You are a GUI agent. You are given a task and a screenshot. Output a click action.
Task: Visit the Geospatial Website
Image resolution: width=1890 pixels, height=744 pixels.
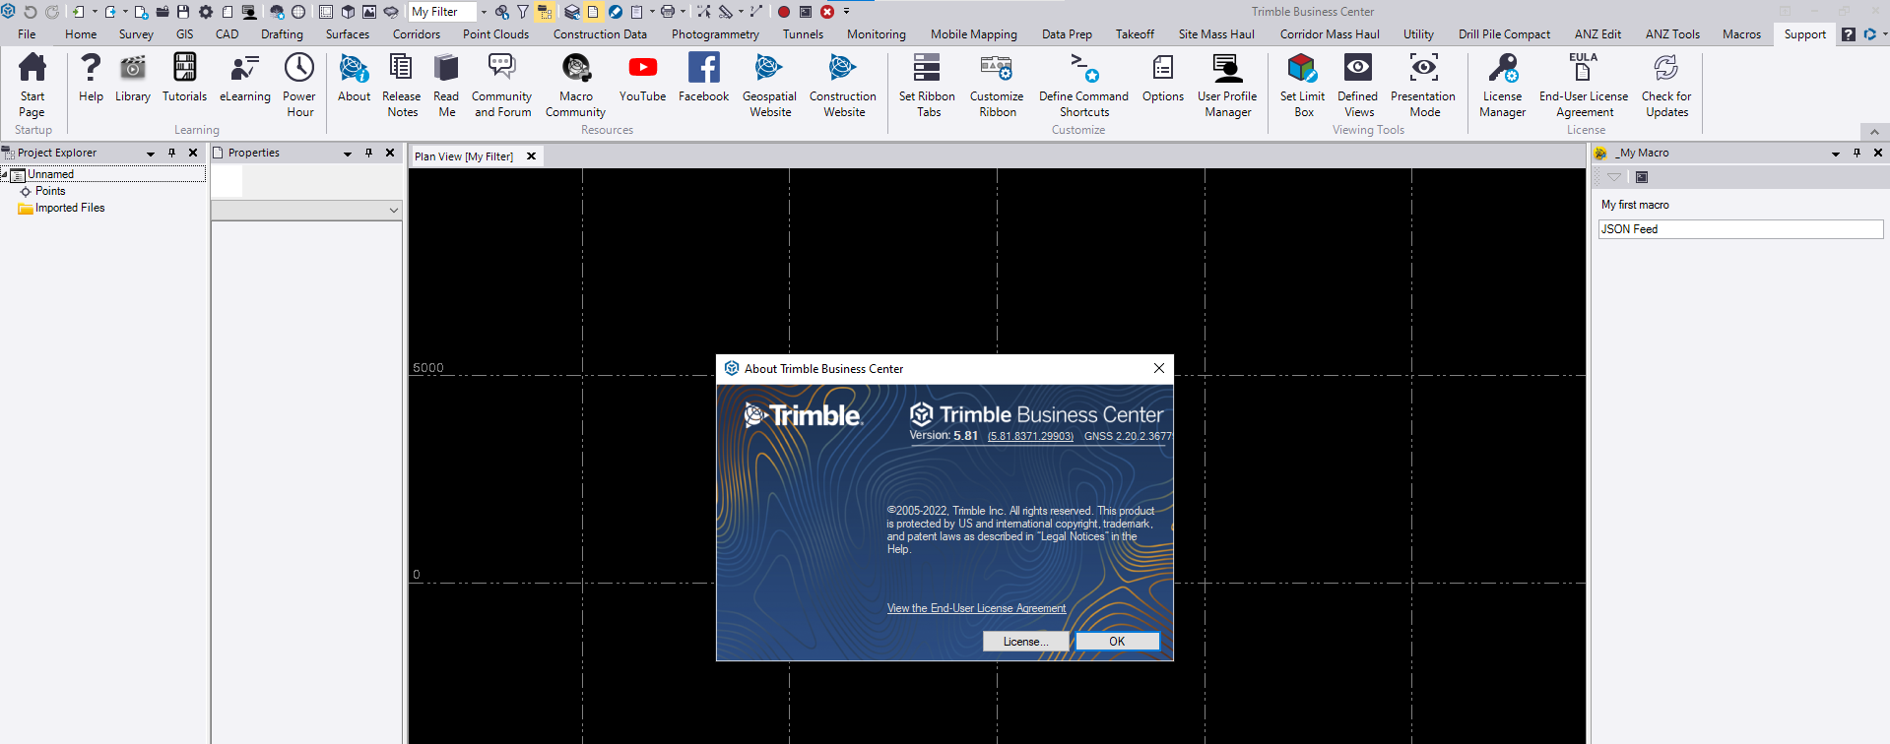769,86
